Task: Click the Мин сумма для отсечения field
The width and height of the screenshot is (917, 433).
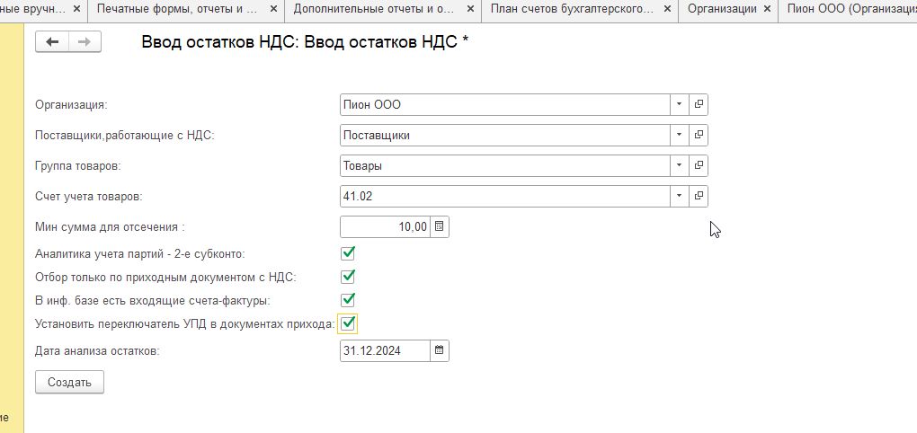Action: click(385, 226)
